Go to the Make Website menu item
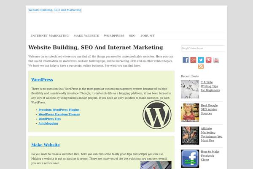The image size is (253, 169). [x=86, y=35]
